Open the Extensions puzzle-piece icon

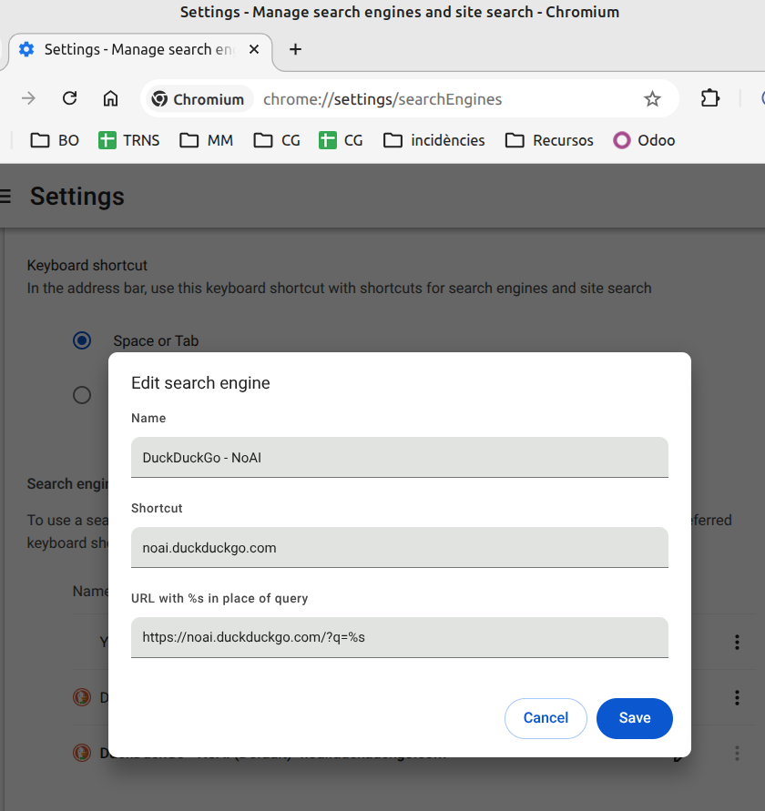pos(710,99)
